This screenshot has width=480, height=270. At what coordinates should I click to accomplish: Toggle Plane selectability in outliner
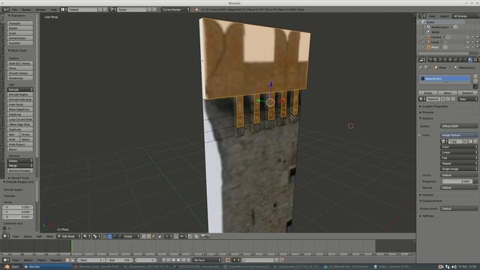coord(472,47)
